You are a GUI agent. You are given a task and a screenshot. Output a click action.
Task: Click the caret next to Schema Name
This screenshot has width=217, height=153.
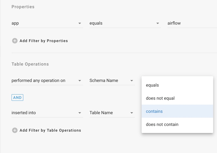coord(132,81)
